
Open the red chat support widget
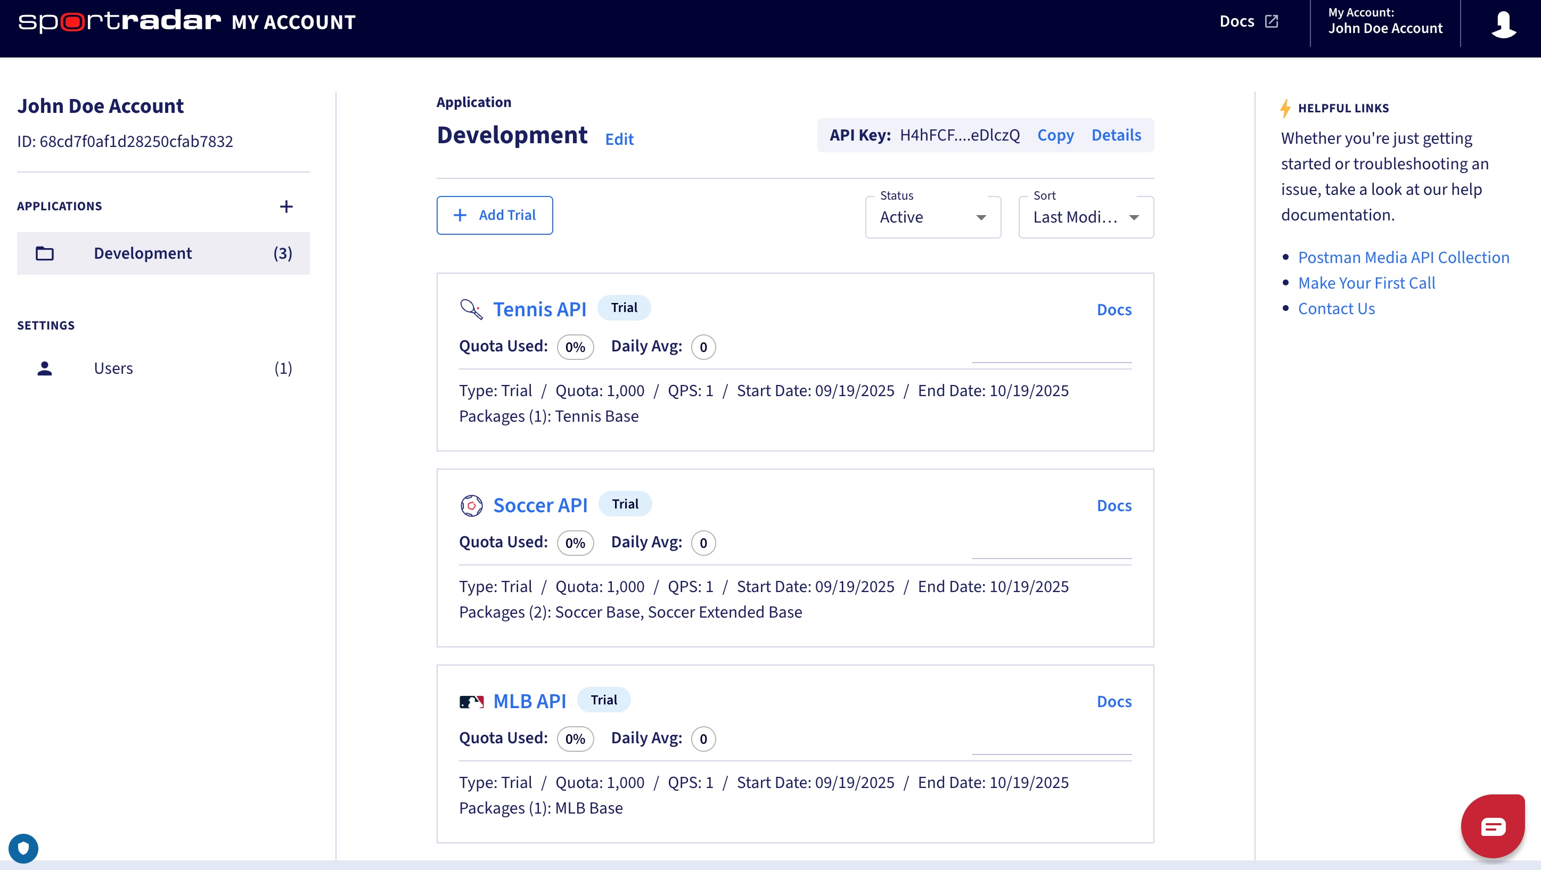tap(1493, 826)
